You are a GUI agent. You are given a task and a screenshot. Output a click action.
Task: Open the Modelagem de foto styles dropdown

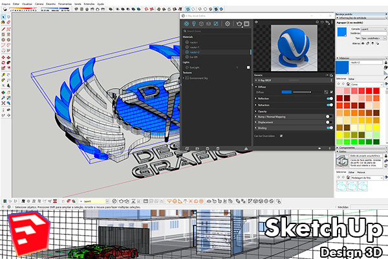pos(367,177)
